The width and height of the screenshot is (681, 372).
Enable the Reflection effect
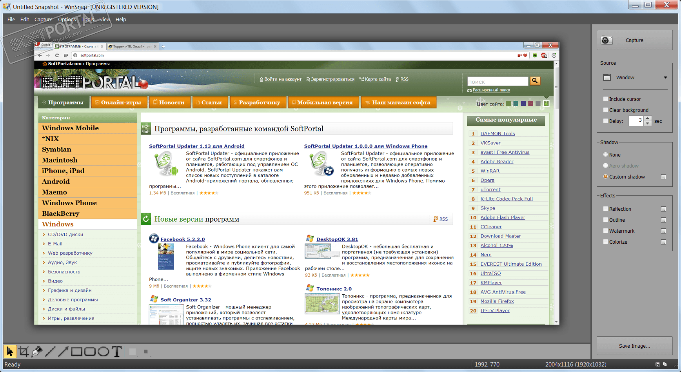[x=606, y=209]
